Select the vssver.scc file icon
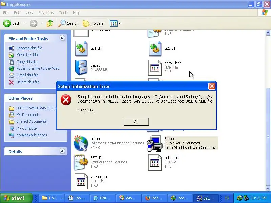 [81, 181]
